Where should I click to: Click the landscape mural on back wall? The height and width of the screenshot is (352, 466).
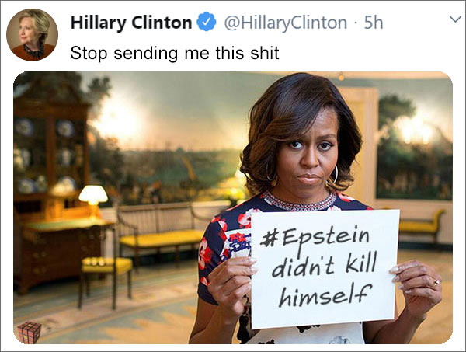[166, 140]
